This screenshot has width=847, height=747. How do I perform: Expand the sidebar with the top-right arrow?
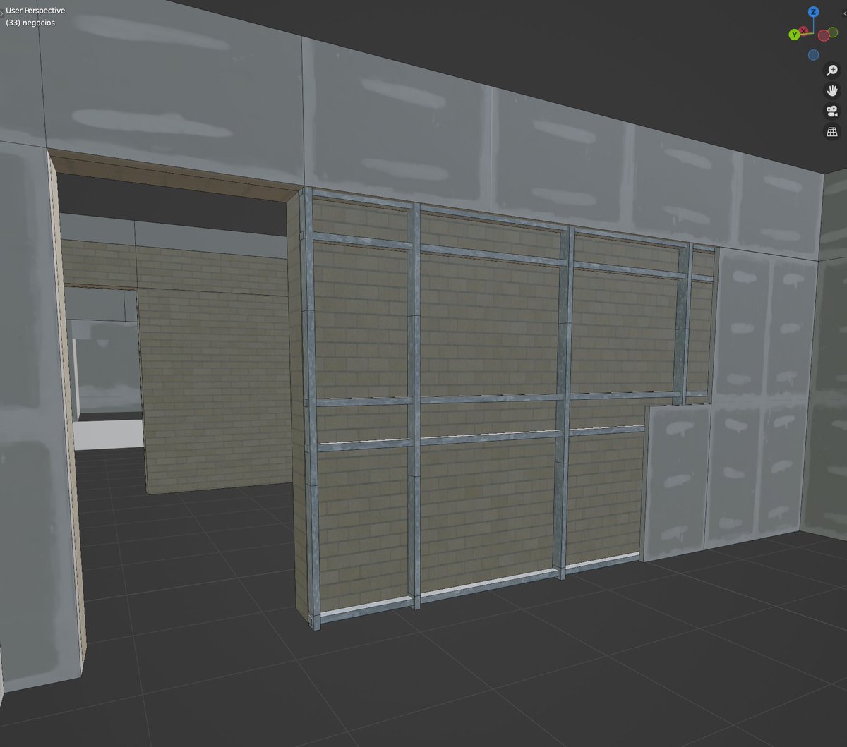pos(844,13)
